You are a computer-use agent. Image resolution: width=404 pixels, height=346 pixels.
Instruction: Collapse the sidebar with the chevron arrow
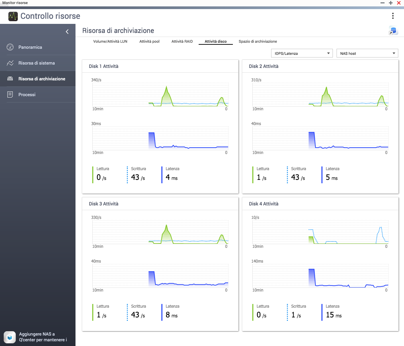tap(67, 32)
